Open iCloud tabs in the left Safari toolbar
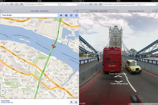 coord(17,4)
